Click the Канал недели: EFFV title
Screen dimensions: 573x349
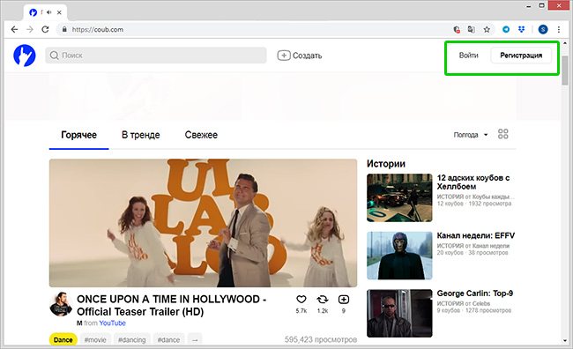476,235
